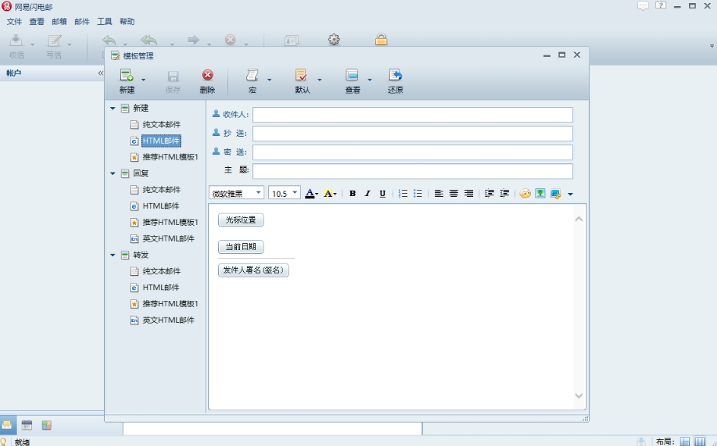This screenshot has width=717, height=446.
Task: Click the insert picture icon
Action: click(540, 194)
